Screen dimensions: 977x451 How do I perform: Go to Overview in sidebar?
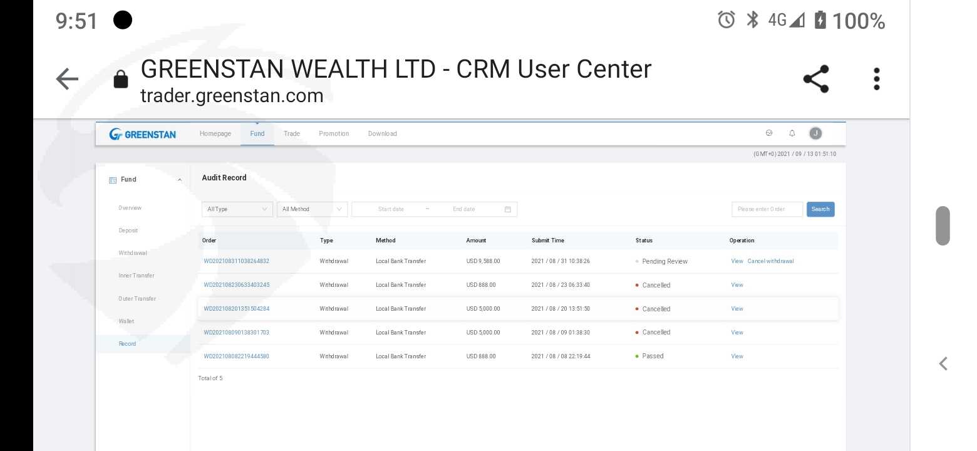click(130, 208)
